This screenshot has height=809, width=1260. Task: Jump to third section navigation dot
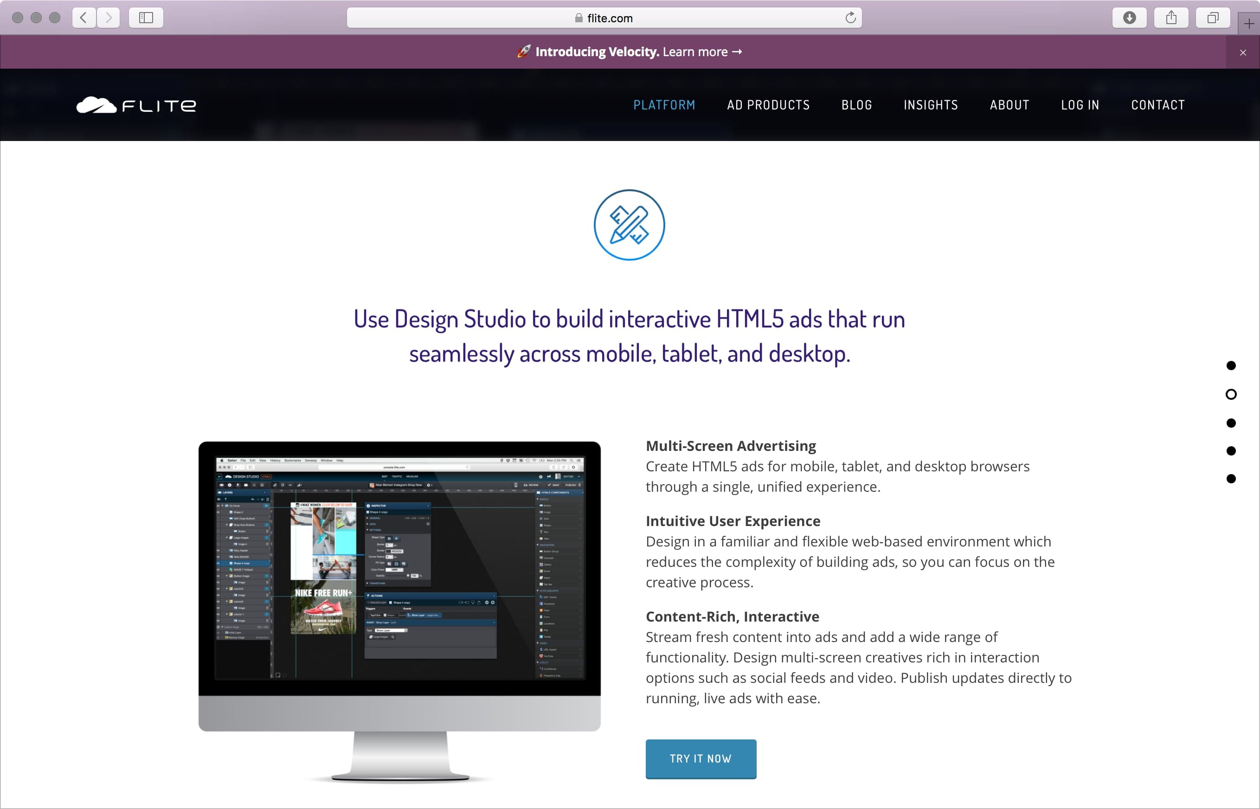tap(1231, 423)
